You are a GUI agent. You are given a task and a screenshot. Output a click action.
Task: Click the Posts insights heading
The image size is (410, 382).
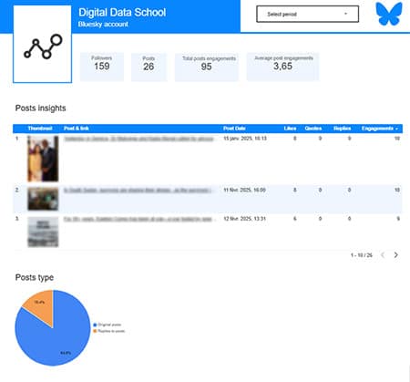[40, 108]
